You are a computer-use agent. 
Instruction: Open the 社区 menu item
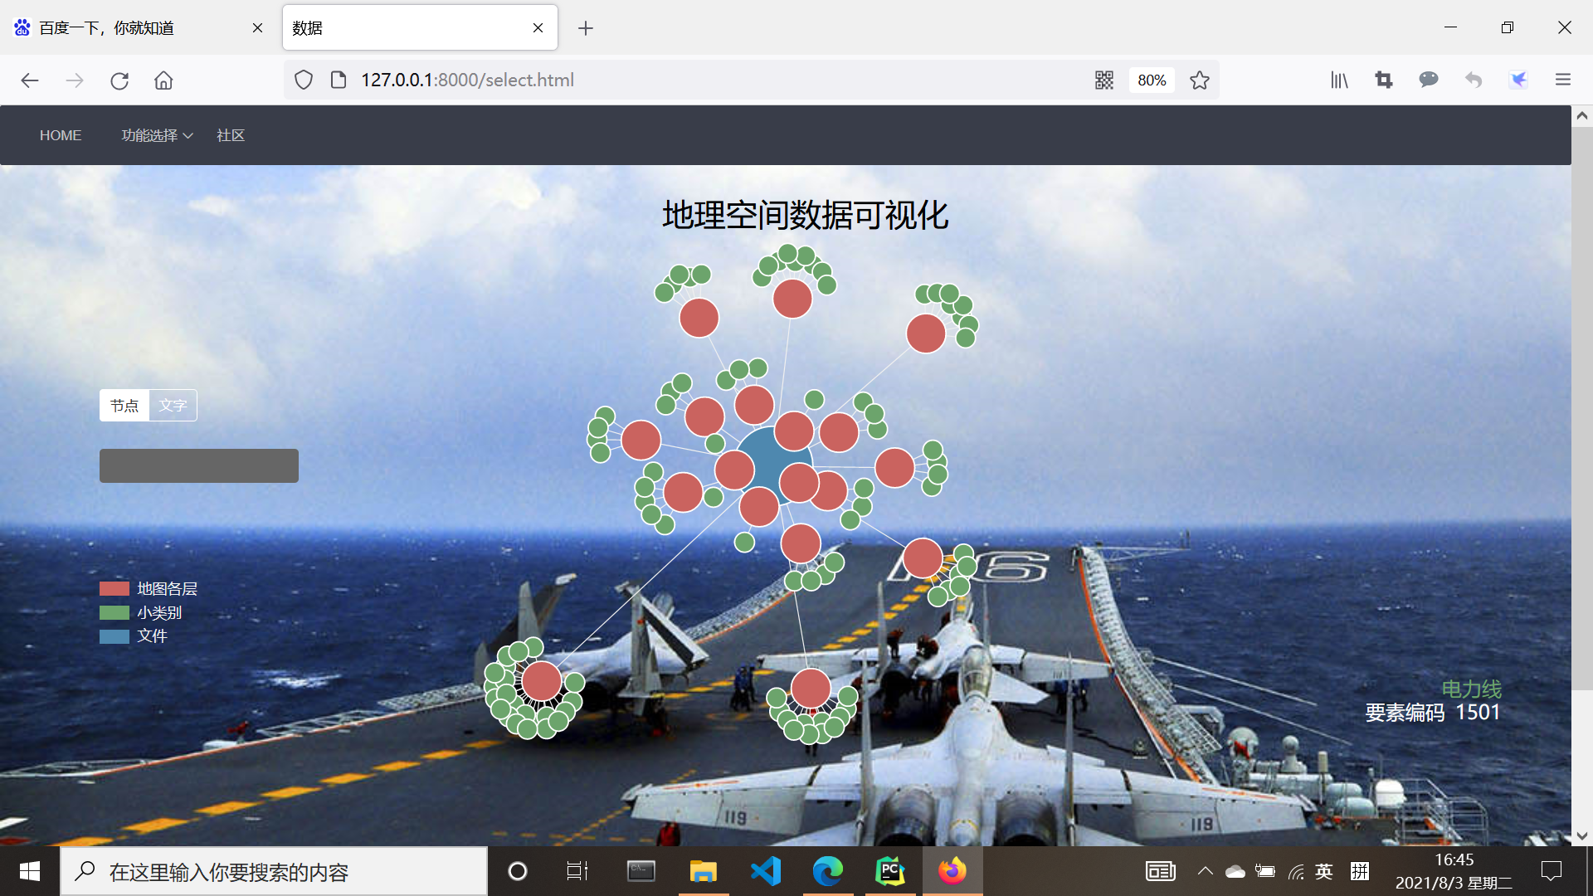pos(231,135)
